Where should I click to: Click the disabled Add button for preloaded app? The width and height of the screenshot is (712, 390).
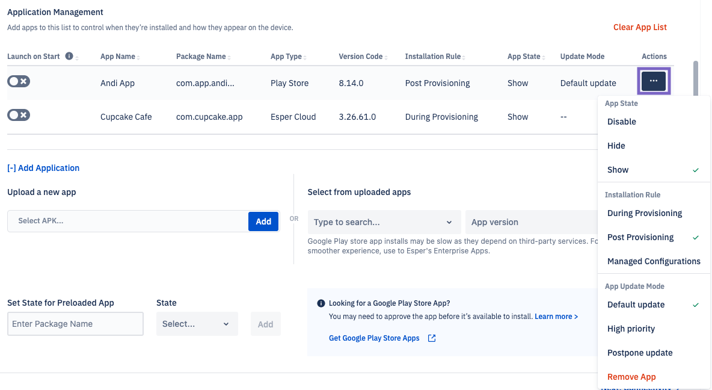[x=266, y=324]
